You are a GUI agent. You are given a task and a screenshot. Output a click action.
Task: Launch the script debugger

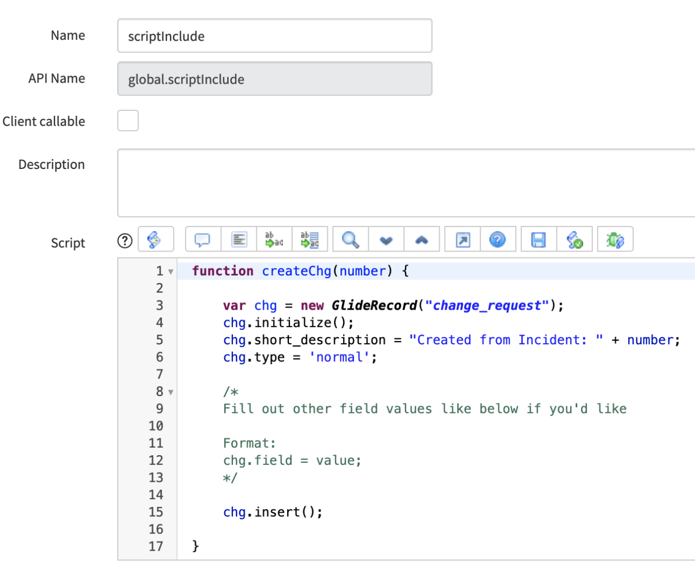click(x=615, y=239)
